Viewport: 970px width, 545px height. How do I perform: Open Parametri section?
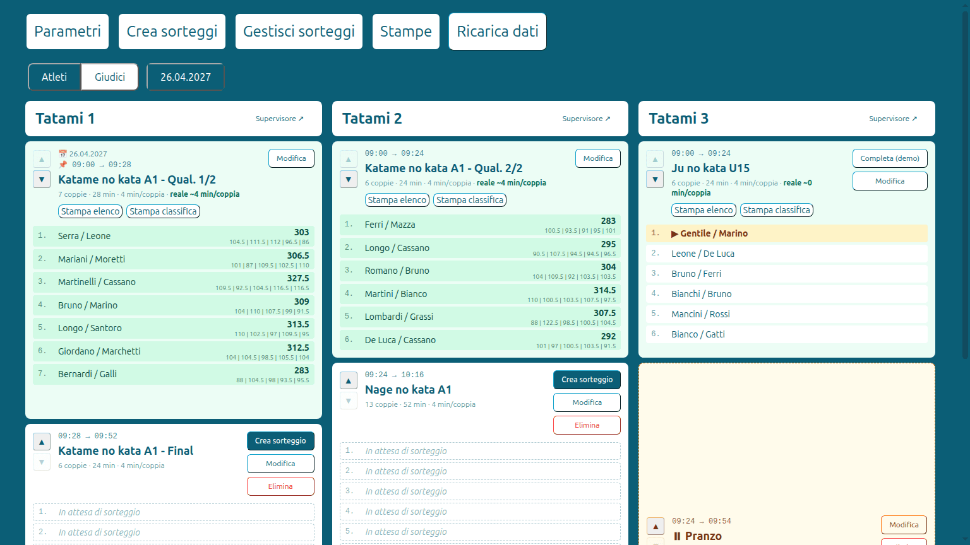[x=68, y=32]
